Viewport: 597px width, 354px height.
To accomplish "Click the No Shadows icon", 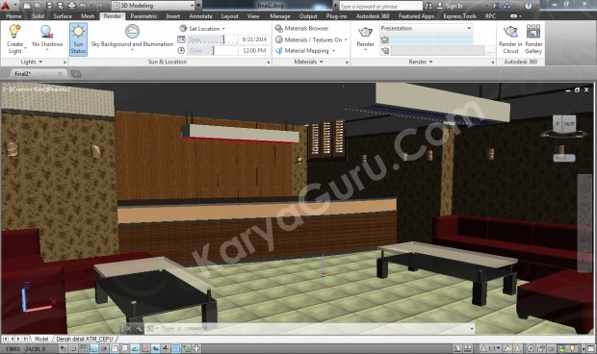I will click(47, 31).
